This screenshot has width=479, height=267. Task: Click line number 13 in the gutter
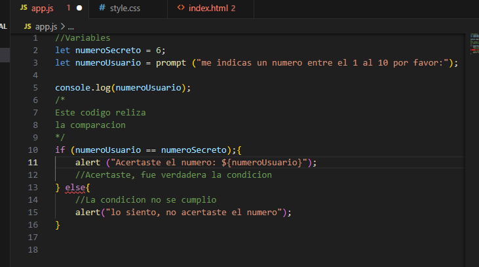33,188
